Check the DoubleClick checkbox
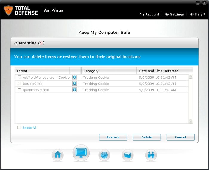209x170 pixels. tap(19, 83)
